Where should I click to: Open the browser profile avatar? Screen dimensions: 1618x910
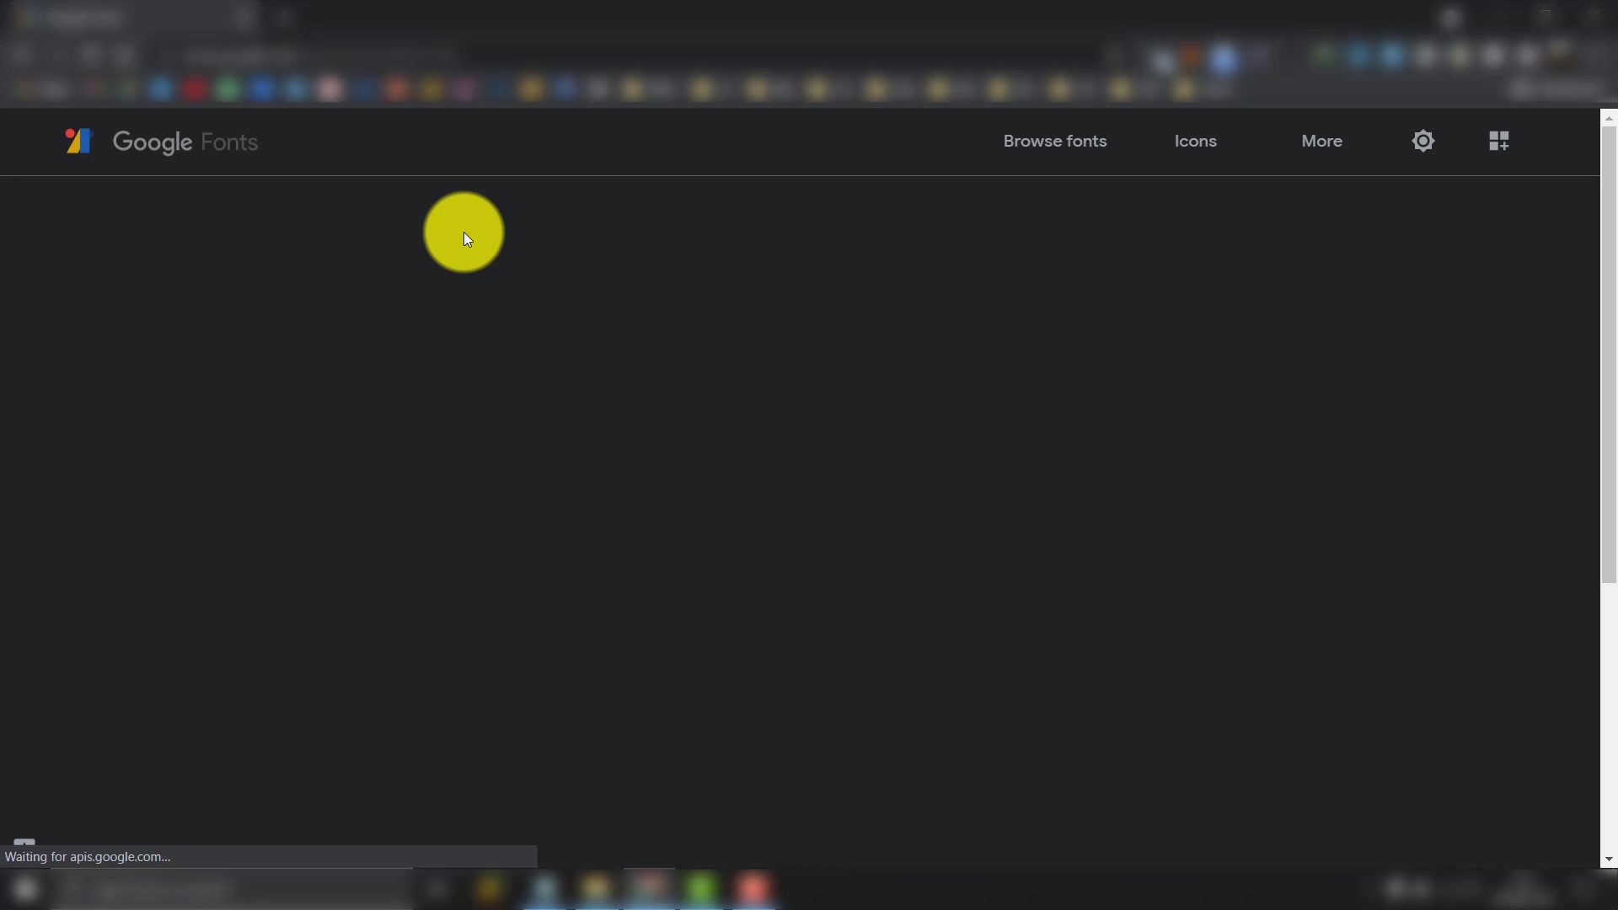point(1560,56)
